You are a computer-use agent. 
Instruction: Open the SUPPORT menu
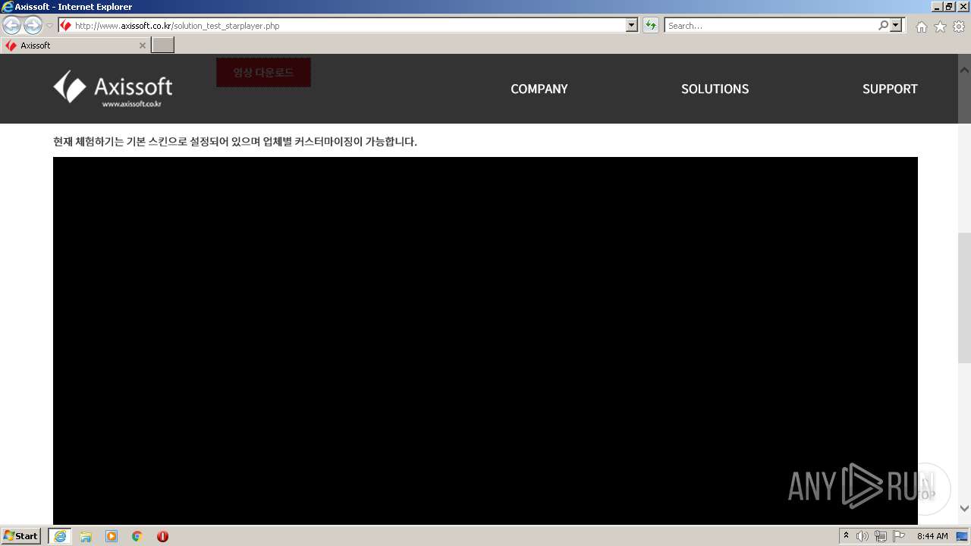click(x=890, y=89)
